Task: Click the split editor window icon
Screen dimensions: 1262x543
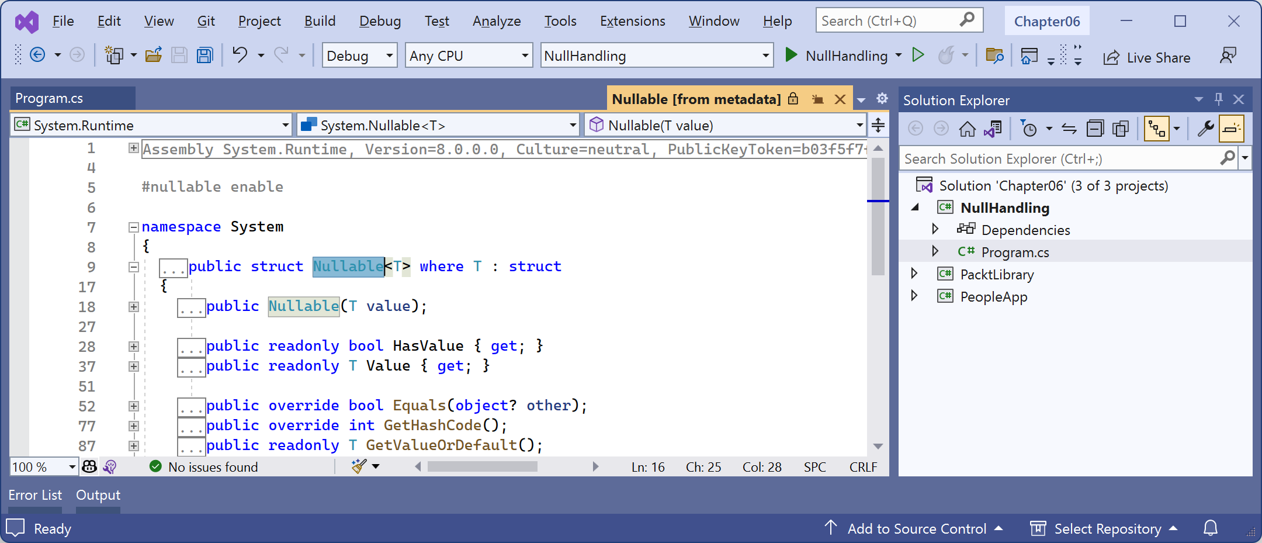Action: pyautogui.click(x=878, y=125)
